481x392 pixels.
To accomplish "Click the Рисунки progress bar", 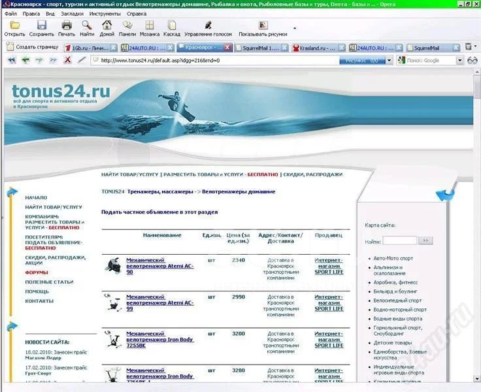I will (362, 60).
